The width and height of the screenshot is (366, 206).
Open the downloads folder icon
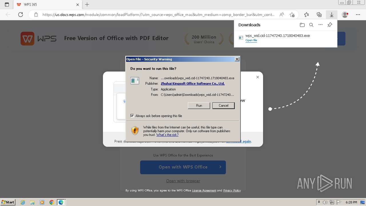[x=302, y=25]
